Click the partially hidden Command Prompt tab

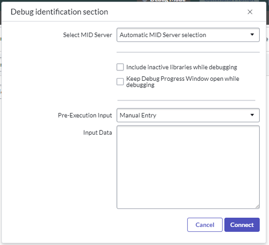tap(229, 1)
